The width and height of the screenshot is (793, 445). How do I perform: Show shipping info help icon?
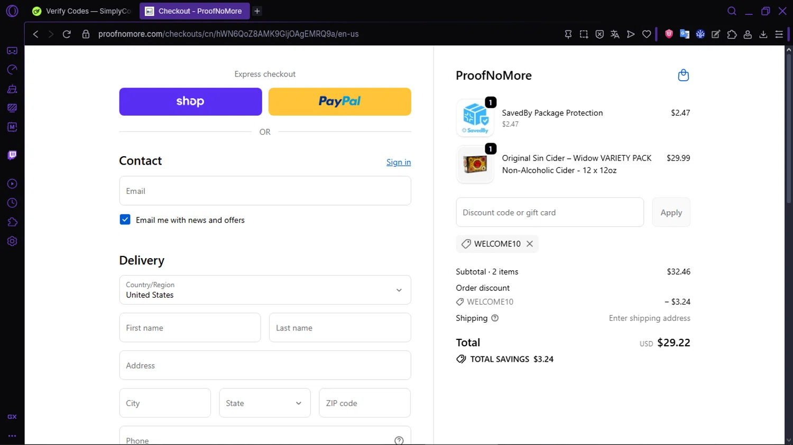(495, 318)
